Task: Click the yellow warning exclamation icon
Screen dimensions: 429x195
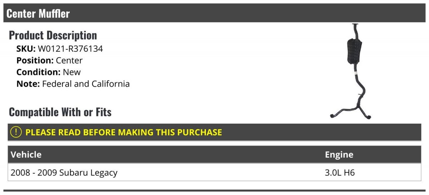Action: [x=16, y=132]
